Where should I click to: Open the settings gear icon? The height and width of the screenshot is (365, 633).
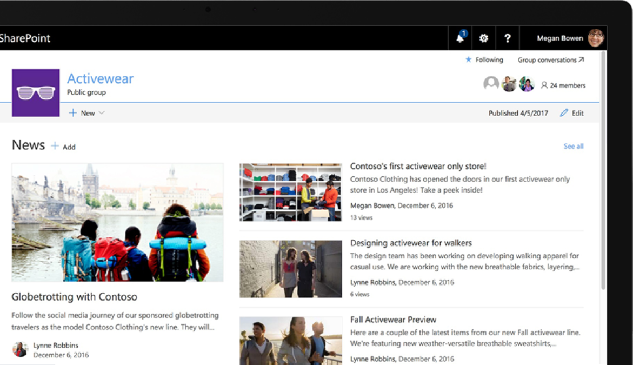click(x=484, y=38)
